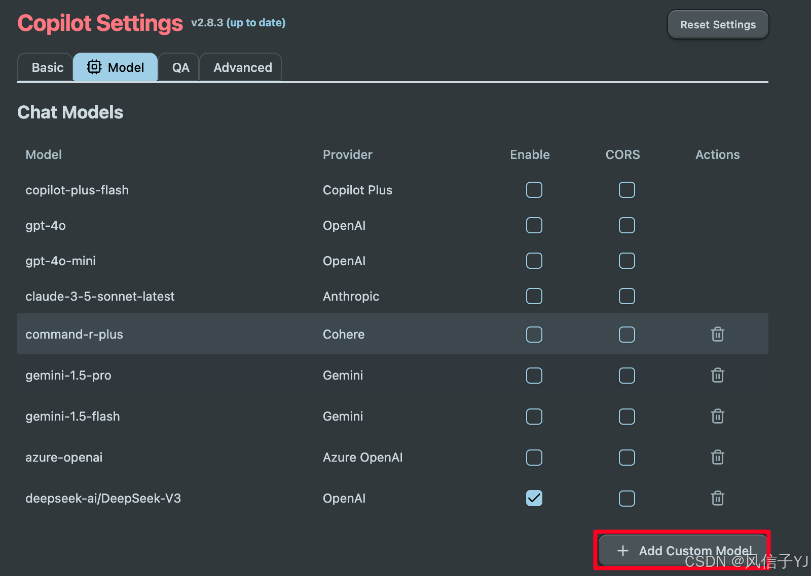Enable the copilot-plus-flash model
This screenshot has width=811, height=576.
tap(534, 190)
